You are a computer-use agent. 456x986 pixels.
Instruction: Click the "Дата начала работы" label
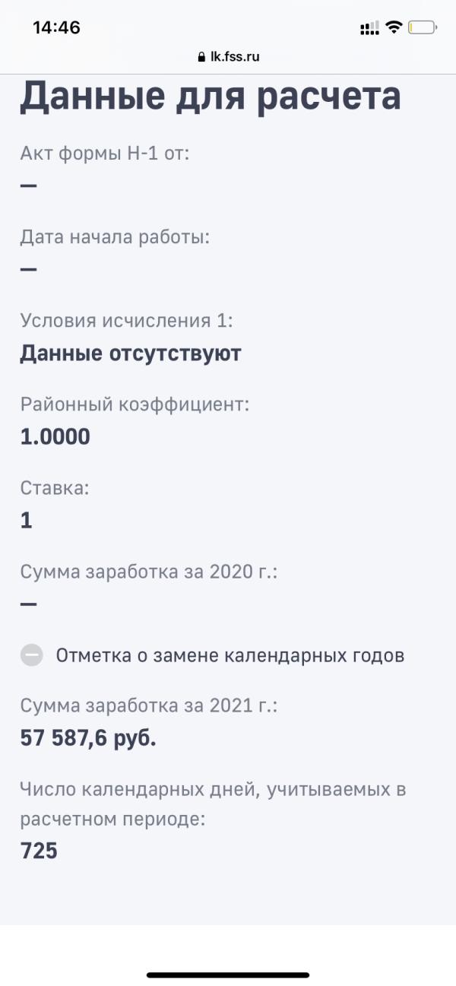[x=115, y=236]
